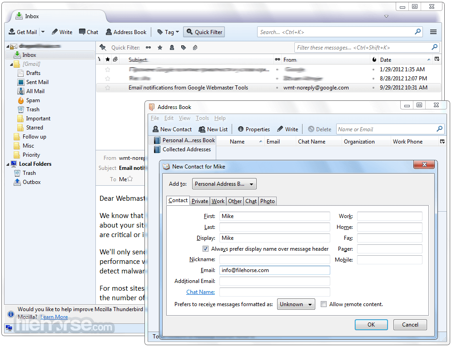Image resolution: width=452 pixels, height=347 pixels.
Task: Click the online status icon in status bar
Action: (9, 327)
